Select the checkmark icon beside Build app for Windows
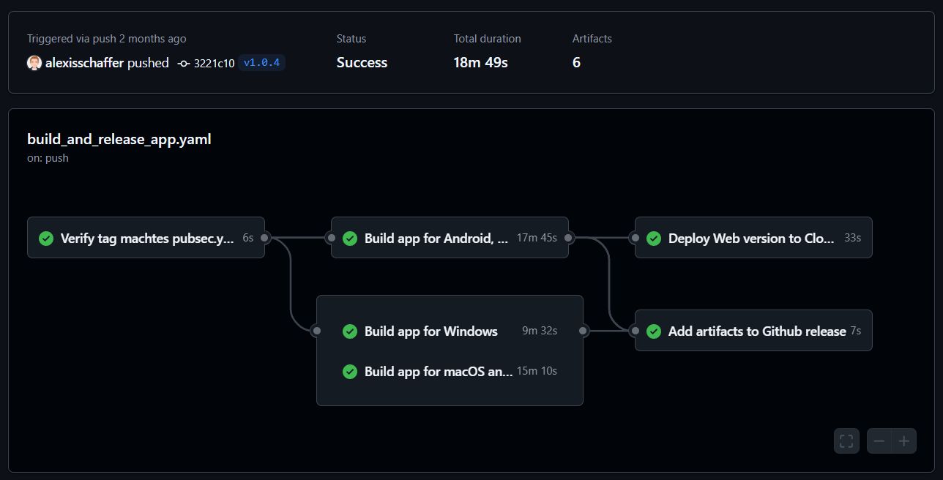Viewport: 943px width, 480px height. coord(349,331)
